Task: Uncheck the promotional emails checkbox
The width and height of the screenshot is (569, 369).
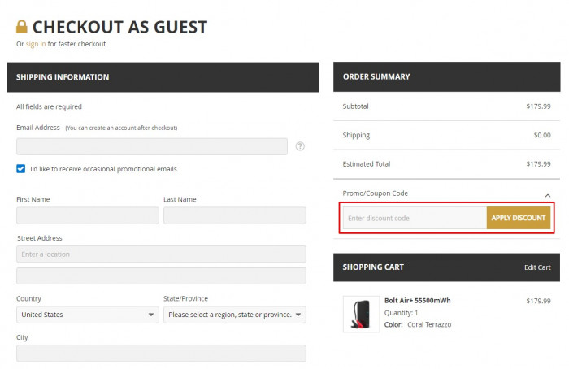Action: 20,169
